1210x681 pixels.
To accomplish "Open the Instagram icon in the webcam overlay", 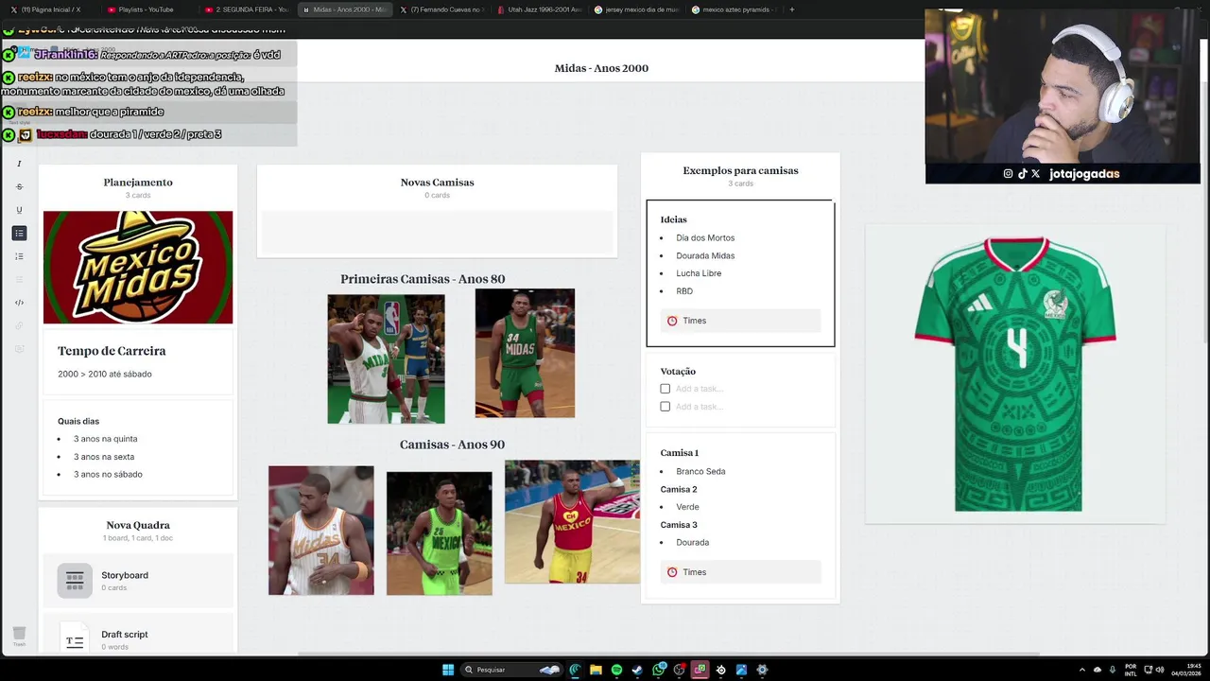I will click(x=1008, y=174).
